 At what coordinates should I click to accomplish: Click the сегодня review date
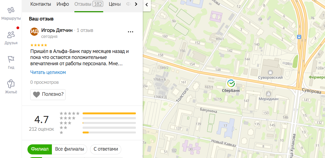[x=49, y=37]
